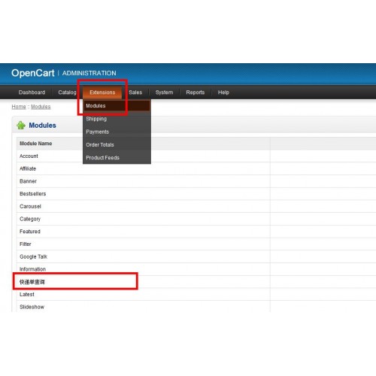Select the Chinese-named module row
The width and height of the screenshot is (376, 376).
point(144,282)
